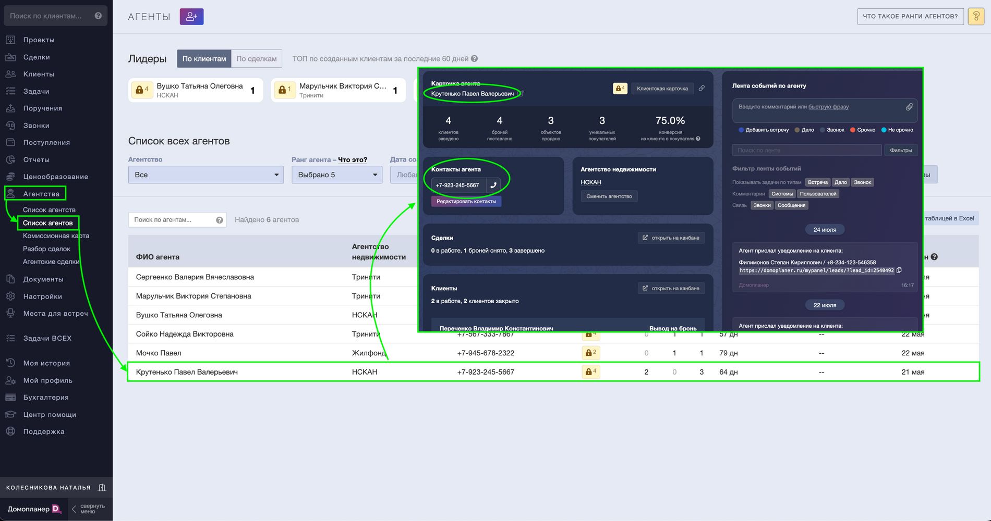Click the copy link icon near Клиентская карточка
This screenshot has height=521, width=991.
click(x=702, y=89)
